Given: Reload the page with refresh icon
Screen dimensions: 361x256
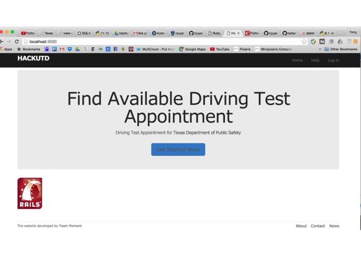Looking at the screenshot, I should point(17,41).
